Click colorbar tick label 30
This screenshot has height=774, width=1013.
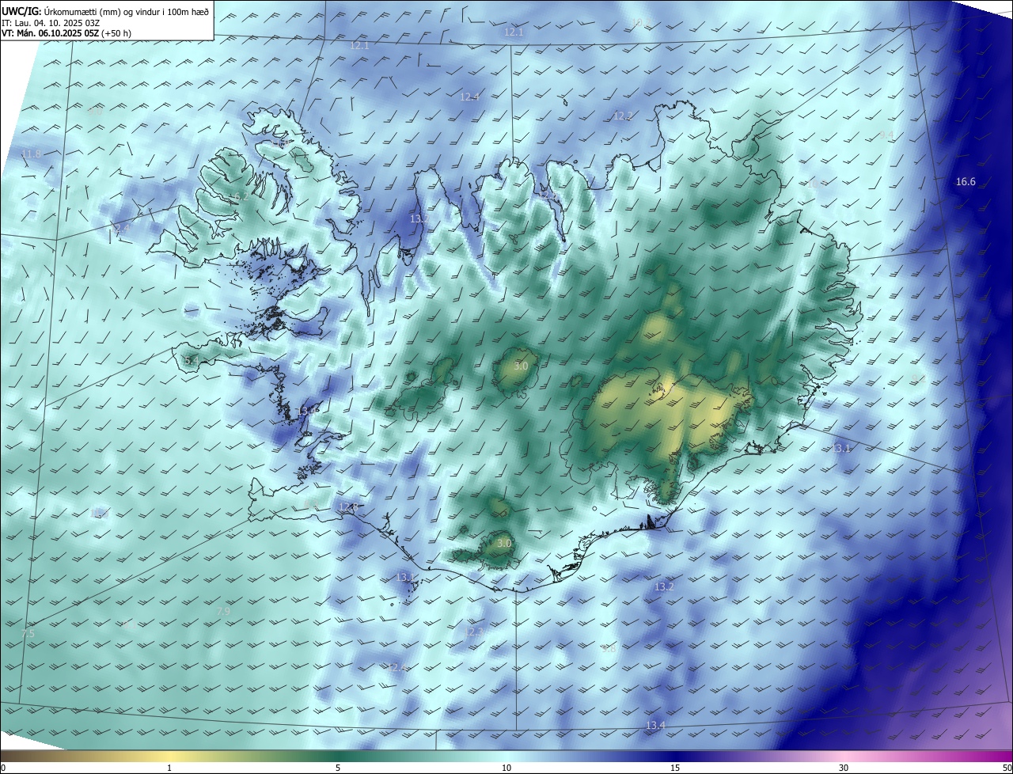[844, 768]
